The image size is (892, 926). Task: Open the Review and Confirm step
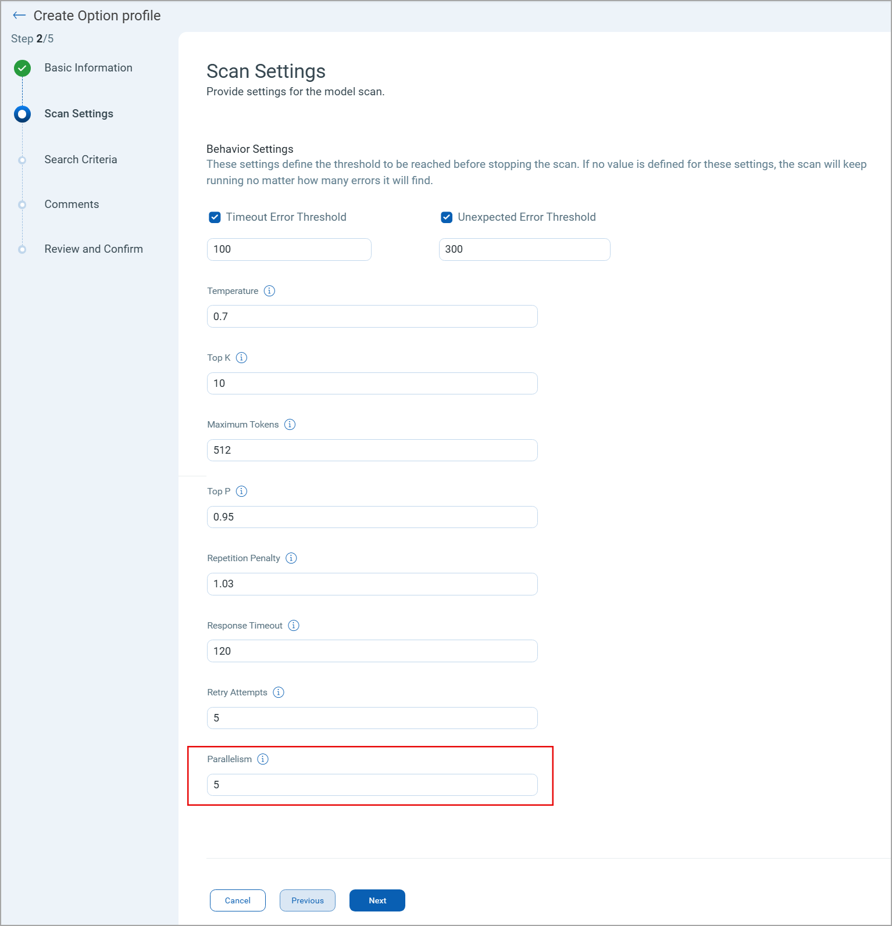pyautogui.click(x=94, y=249)
